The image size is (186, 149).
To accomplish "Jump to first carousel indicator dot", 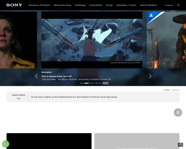I will pyautogui.click(x=81, y=83).
